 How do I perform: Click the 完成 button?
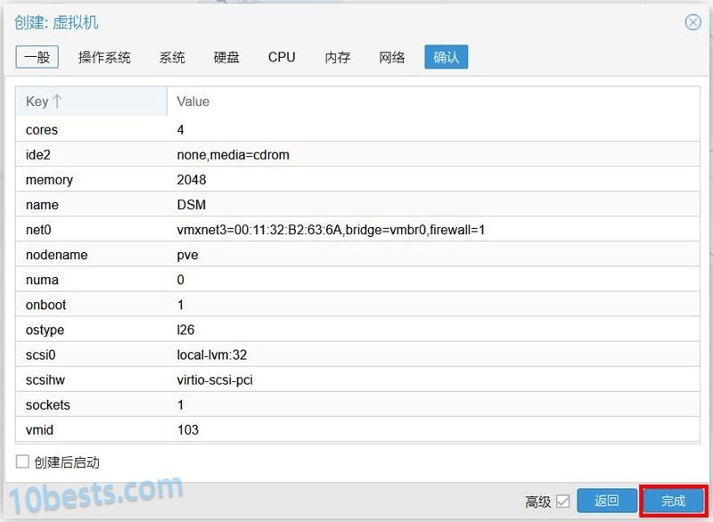click(x=673, y=501)
